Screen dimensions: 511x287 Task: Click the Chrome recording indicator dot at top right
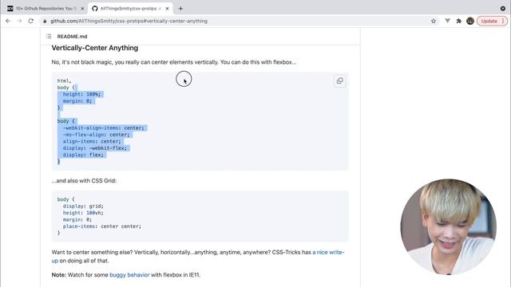coord(503,9)
